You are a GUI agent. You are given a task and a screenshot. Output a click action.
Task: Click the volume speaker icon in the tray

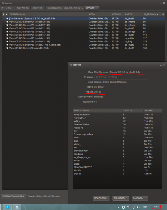click(138, 207)
